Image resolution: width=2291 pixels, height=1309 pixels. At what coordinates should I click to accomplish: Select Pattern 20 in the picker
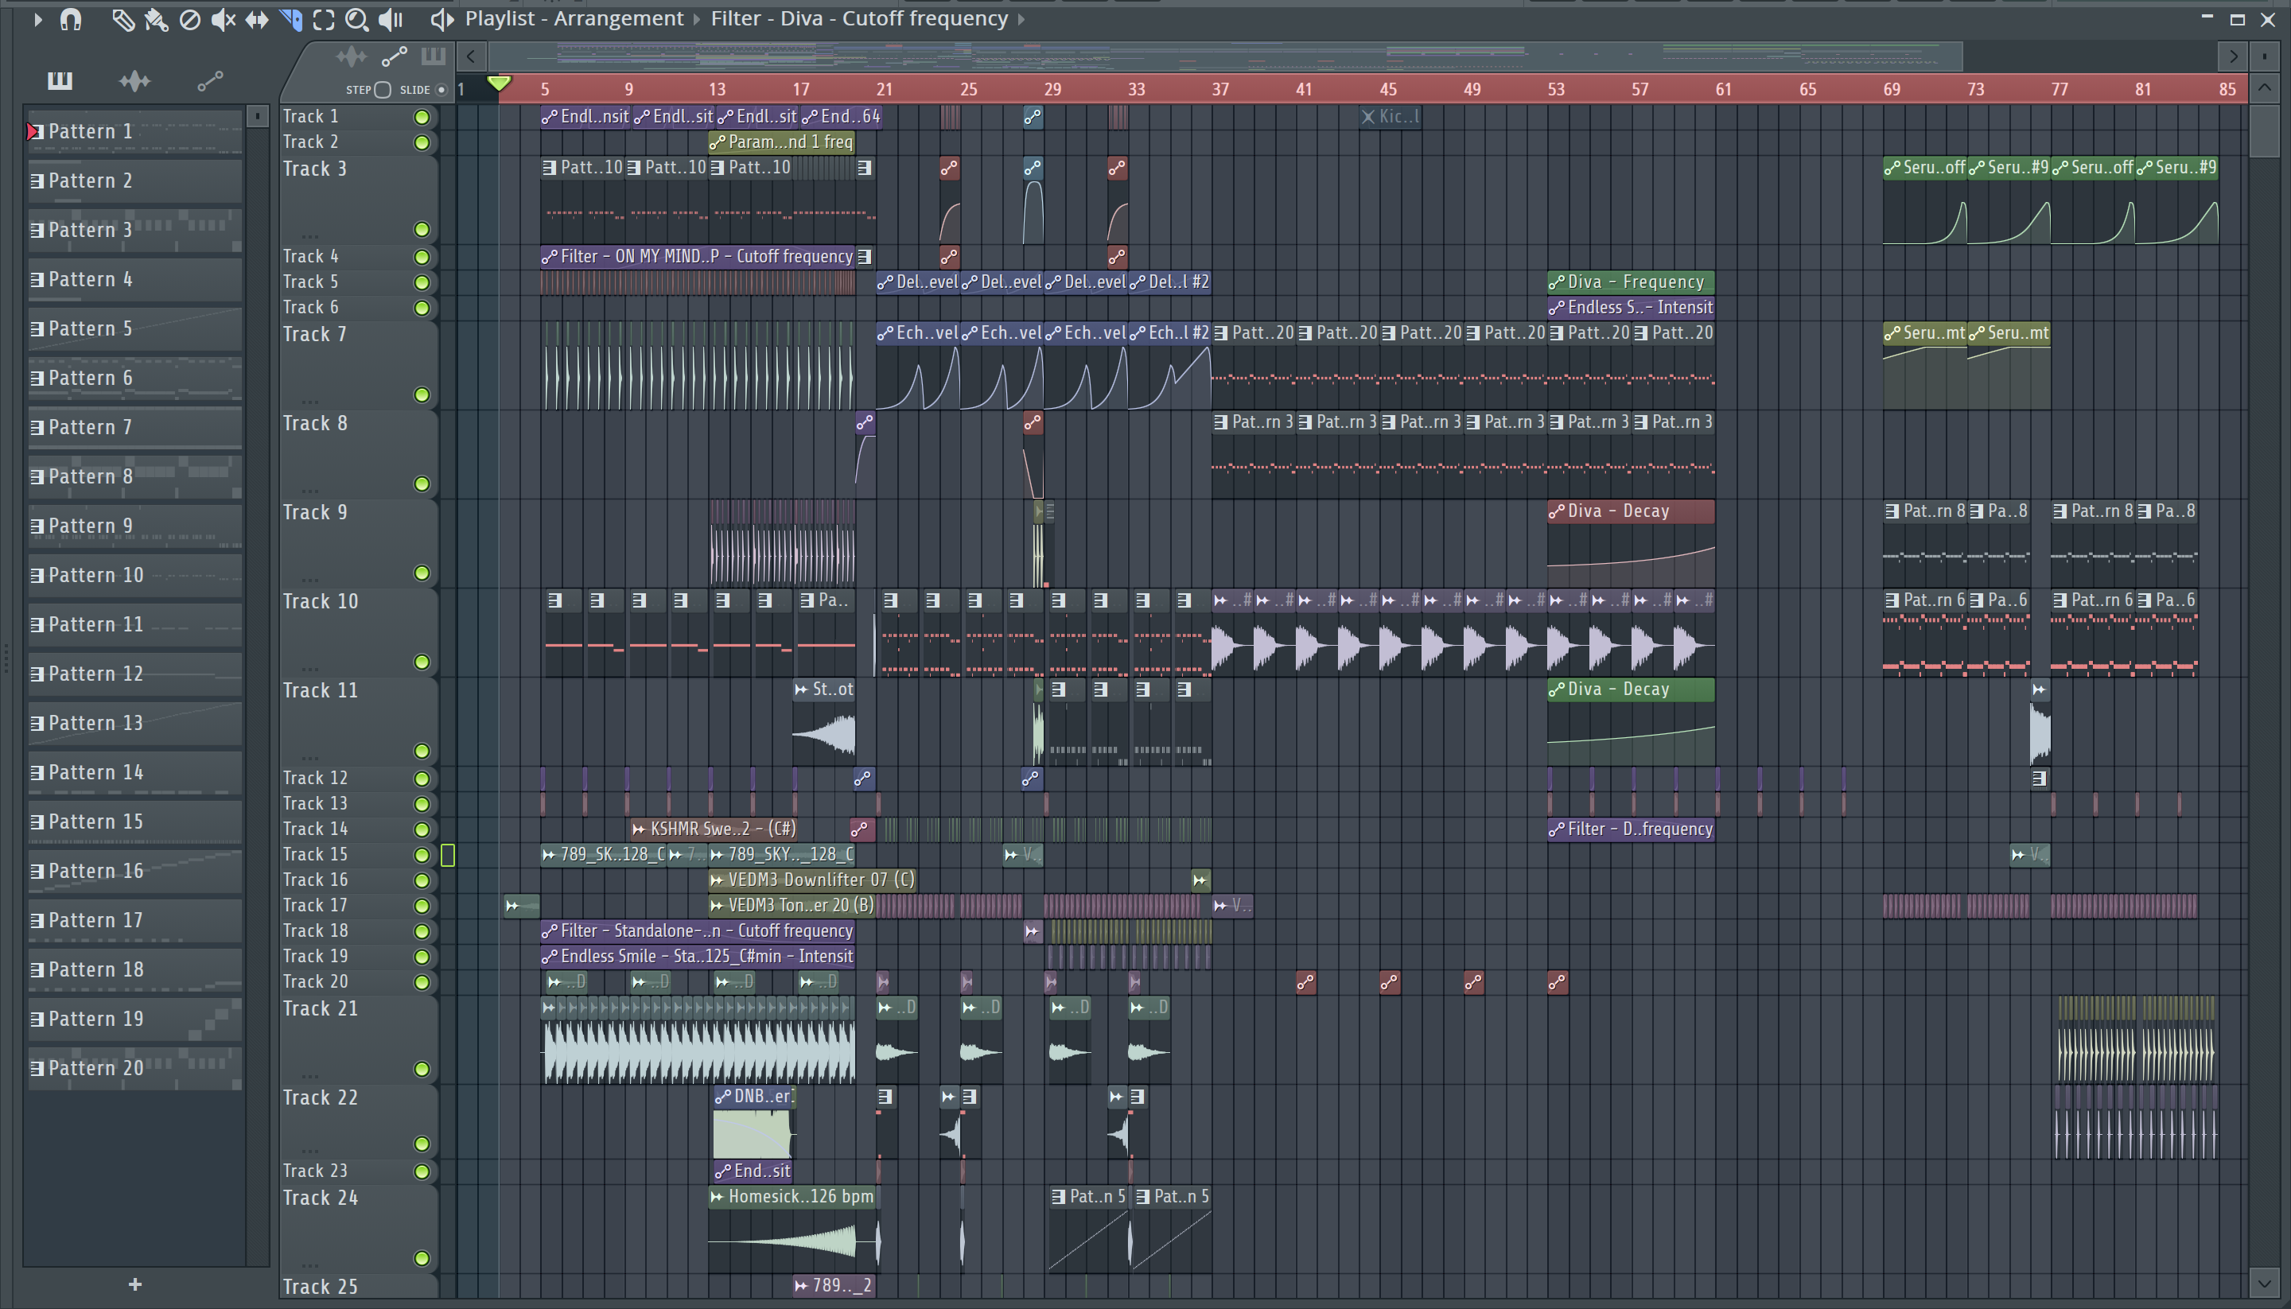135,1069
